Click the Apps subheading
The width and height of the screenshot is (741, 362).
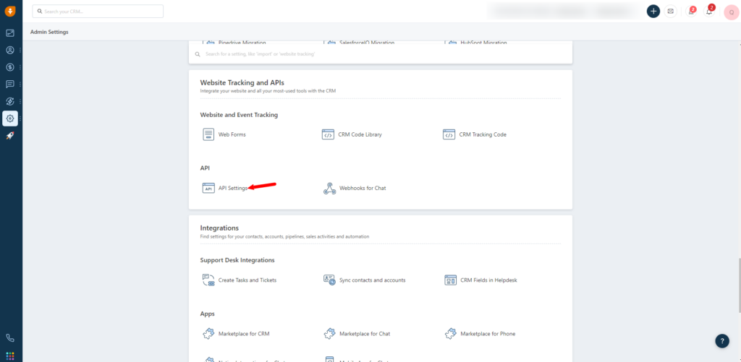click(x=207, y=314)
